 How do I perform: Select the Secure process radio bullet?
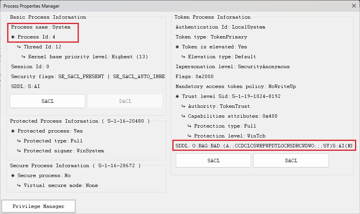13,176
